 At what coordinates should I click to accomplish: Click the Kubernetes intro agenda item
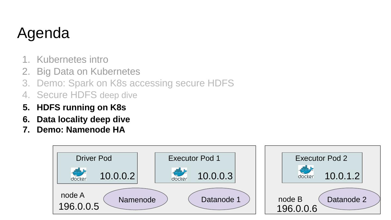[72, 59]
